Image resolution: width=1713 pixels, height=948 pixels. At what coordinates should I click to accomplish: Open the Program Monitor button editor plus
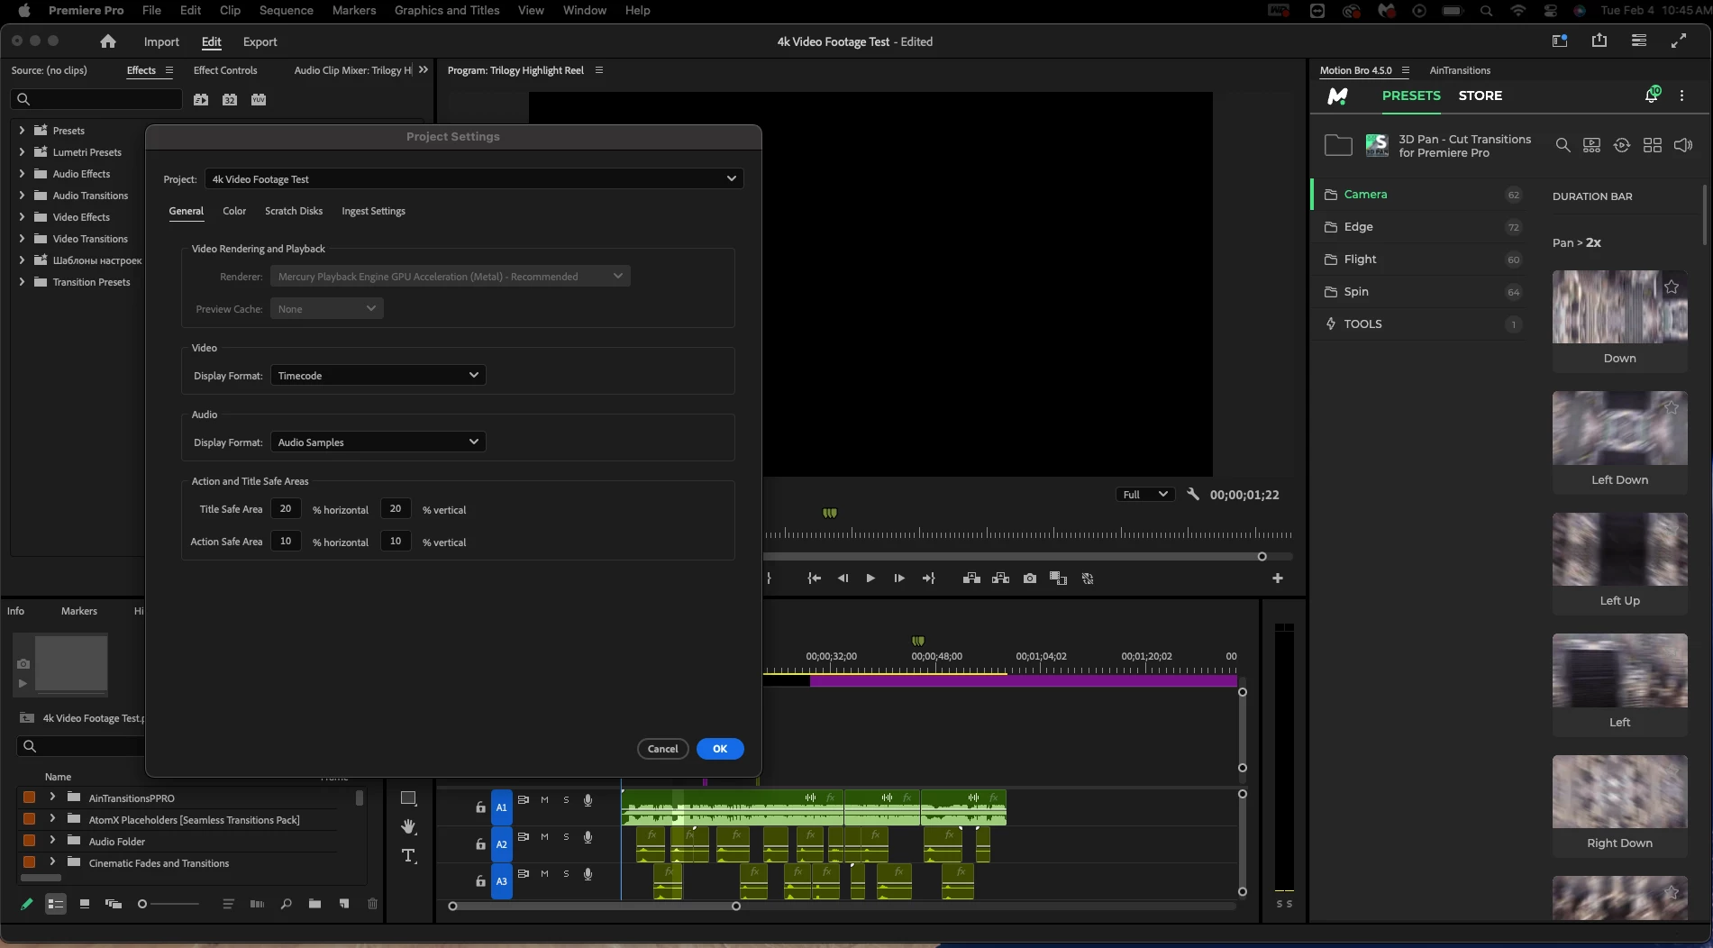point(1278,579)
